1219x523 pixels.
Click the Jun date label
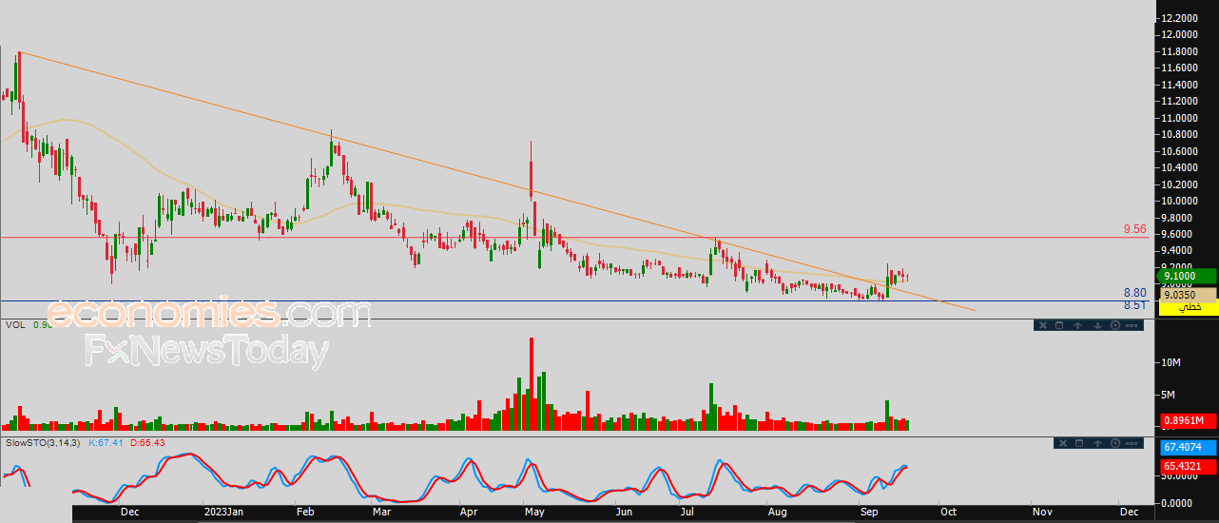624,512
